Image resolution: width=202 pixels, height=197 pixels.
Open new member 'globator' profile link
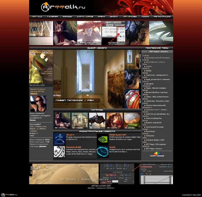pos(43,146)
